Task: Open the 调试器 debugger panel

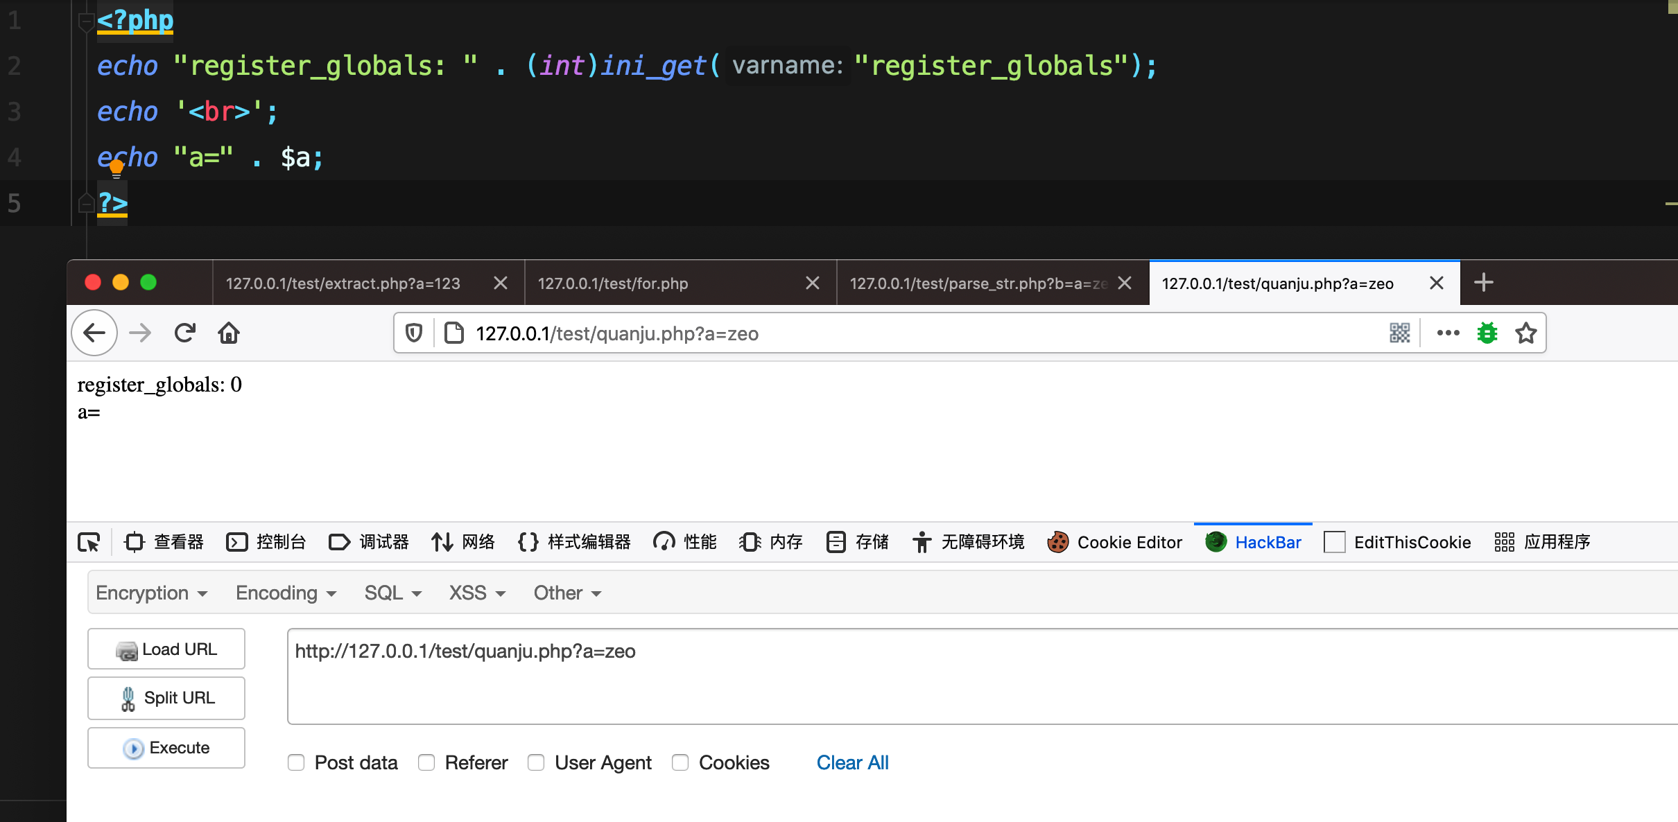Action: 369,542
